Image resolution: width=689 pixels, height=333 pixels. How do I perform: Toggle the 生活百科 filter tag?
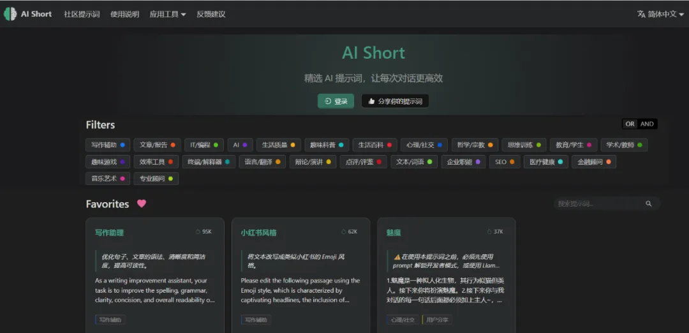375,145
